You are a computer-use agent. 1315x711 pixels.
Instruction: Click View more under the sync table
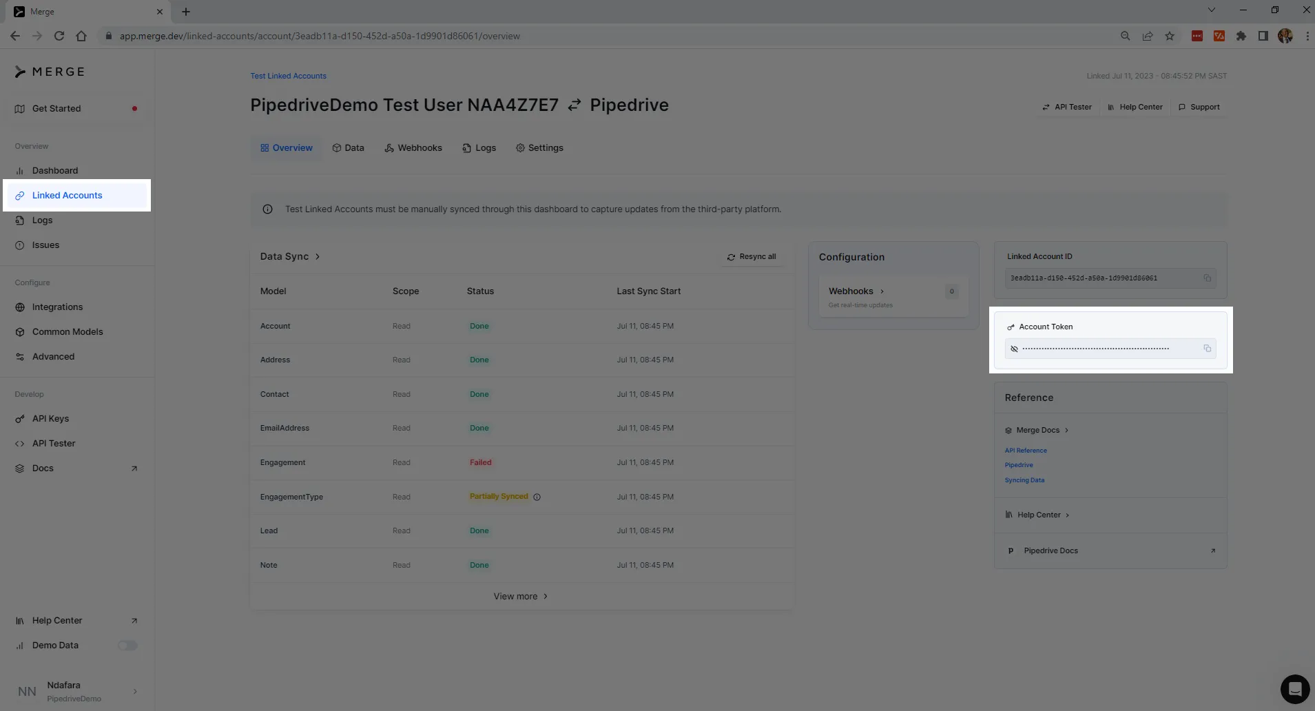click(521, 596)
